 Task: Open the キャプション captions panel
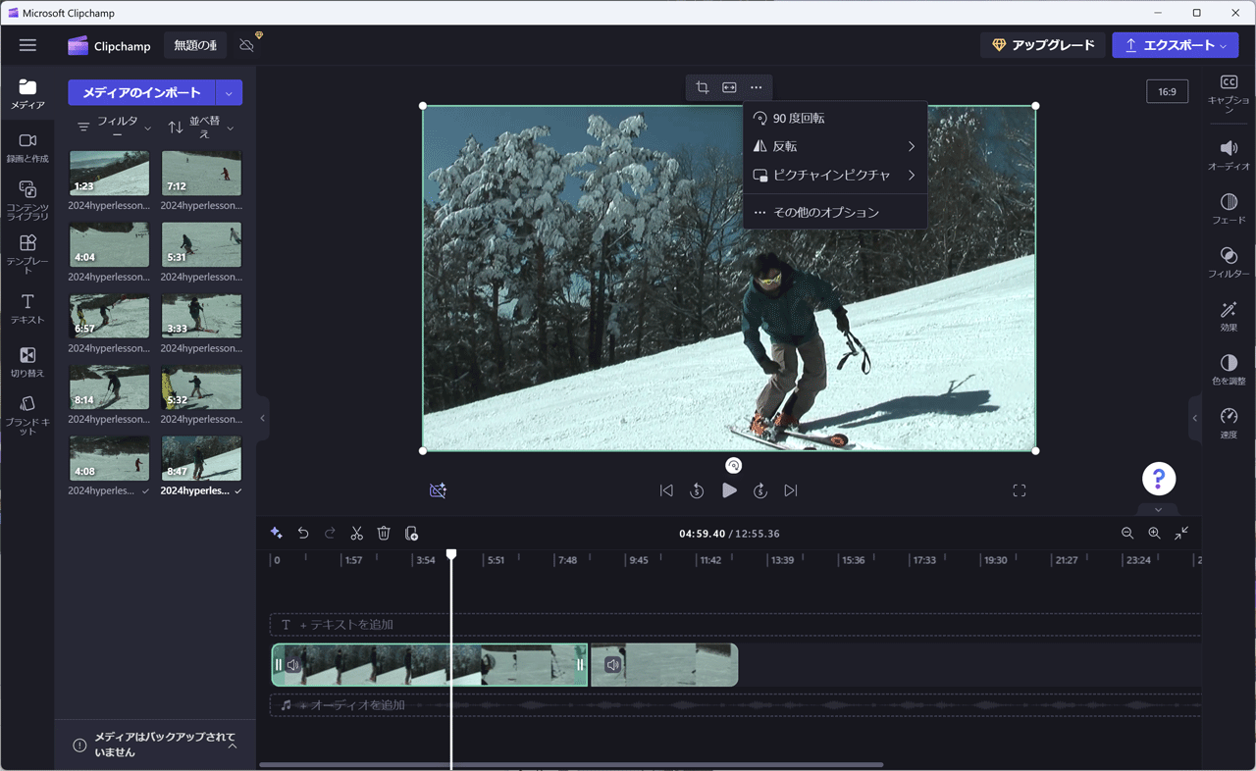pyautogui.click(x=1229, y=92)
